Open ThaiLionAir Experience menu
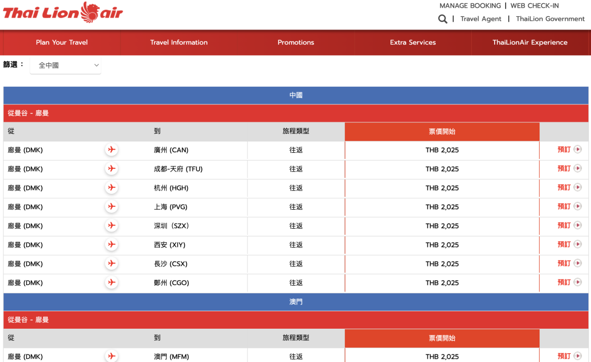The image size is (591, 362). click(x=530, y=43)
